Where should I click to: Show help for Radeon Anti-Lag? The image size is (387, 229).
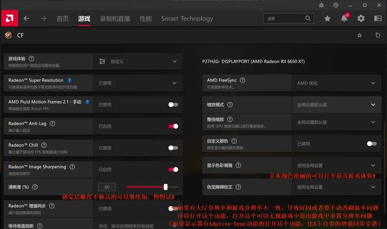tap(52, 124)
